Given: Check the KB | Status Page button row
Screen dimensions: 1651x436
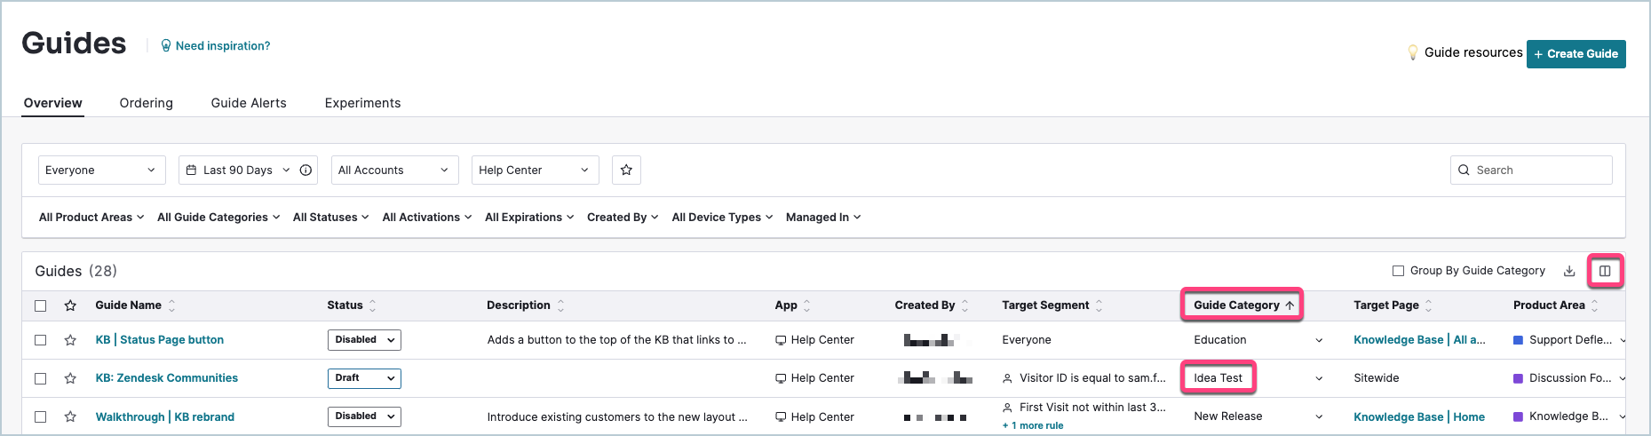Looking at the screenshot, I should pyautogui.click(x=40, y=340).
